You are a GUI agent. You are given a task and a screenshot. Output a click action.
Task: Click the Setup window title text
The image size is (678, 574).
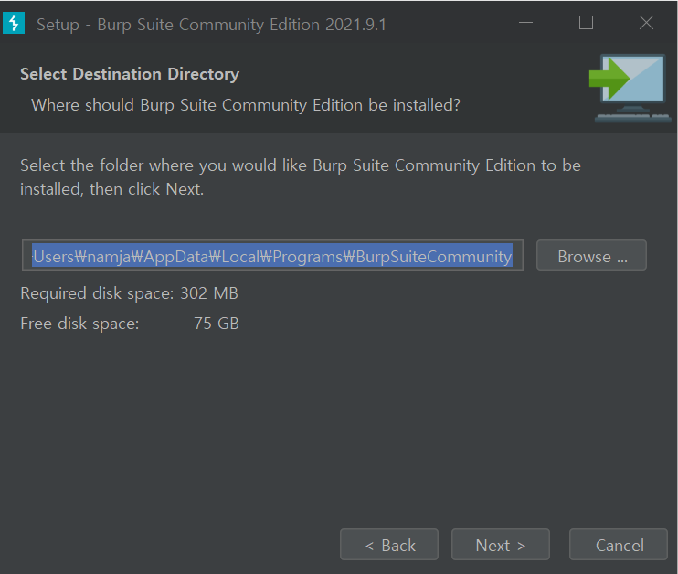(211, 25)
